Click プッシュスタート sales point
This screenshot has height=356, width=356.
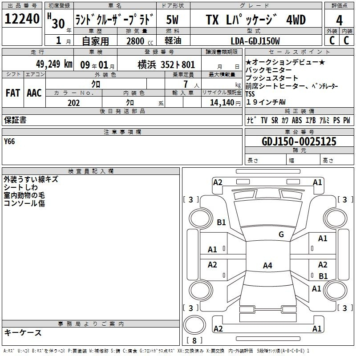[x=272, y=78]
